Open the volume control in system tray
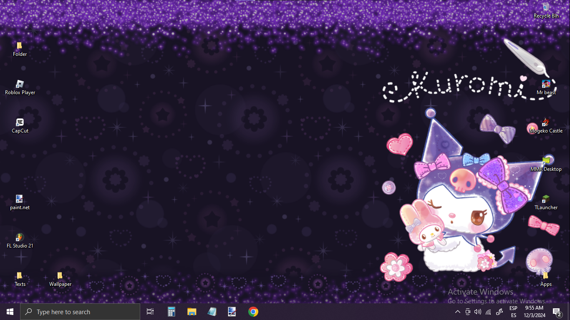The height and width of the screenshot is (320, 570). (x=478, y=312)
